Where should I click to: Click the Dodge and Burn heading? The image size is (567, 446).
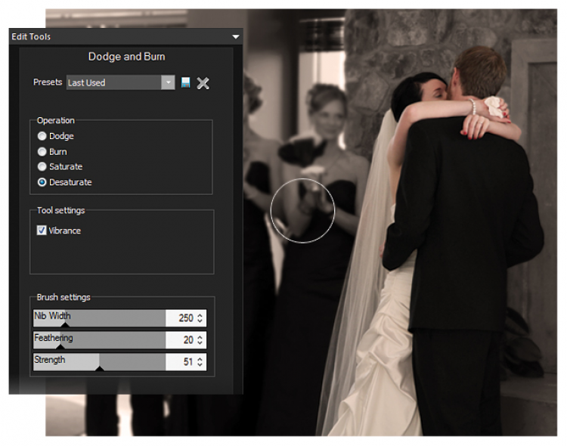coord(126,57)
